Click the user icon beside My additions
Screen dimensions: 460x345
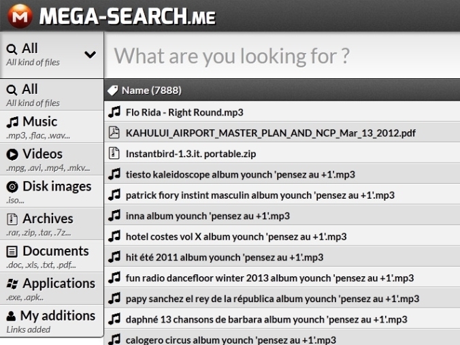[x=11, y=316]
